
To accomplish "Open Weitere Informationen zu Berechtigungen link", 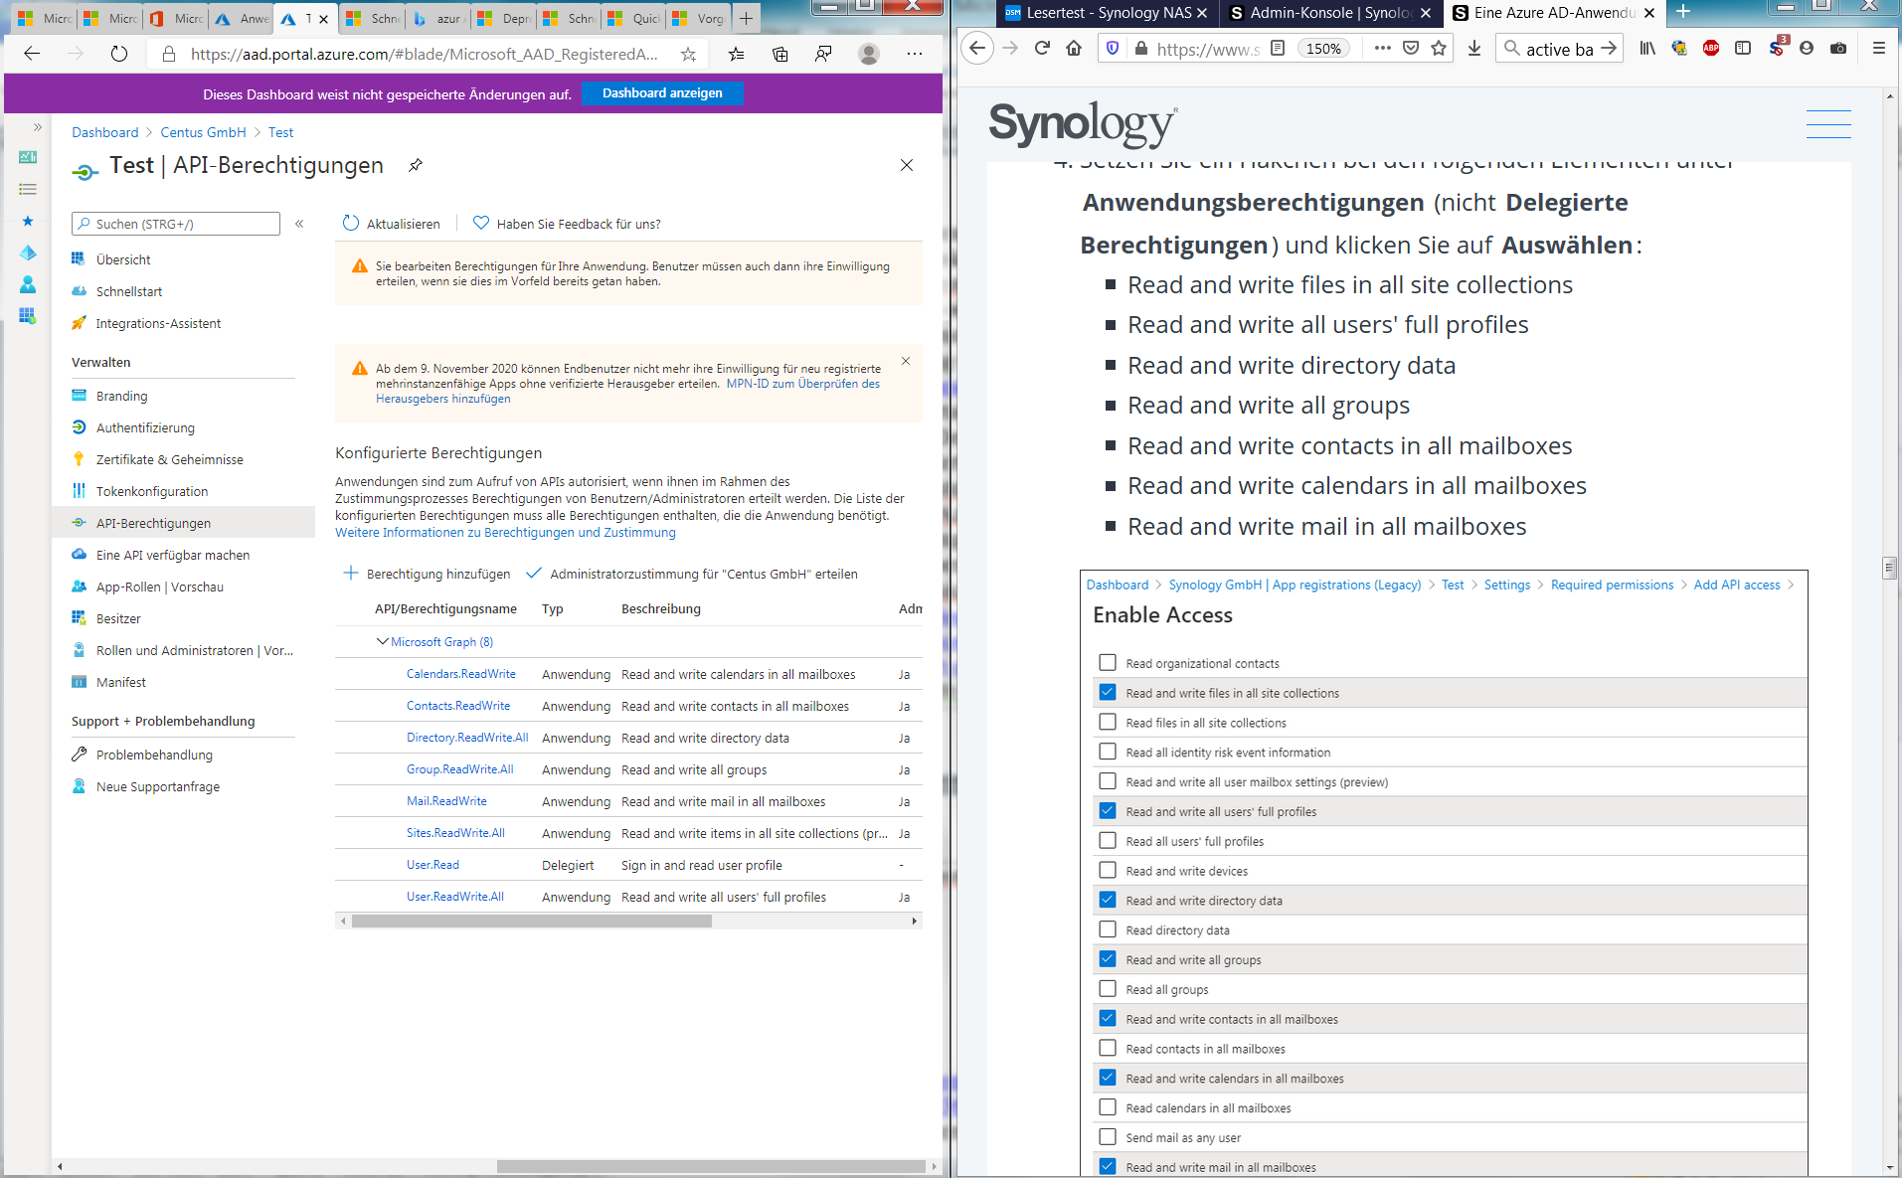I will (x=505, y=533).
